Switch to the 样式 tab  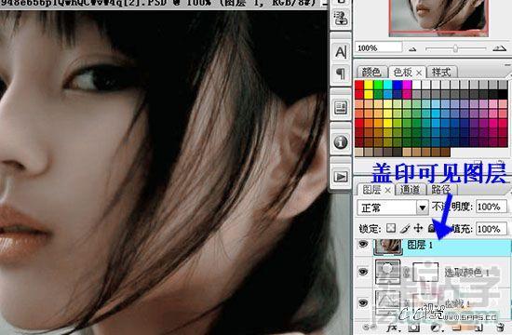441,73
